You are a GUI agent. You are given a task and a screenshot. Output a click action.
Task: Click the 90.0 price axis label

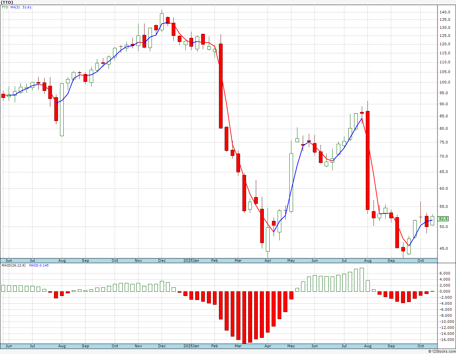444,104
